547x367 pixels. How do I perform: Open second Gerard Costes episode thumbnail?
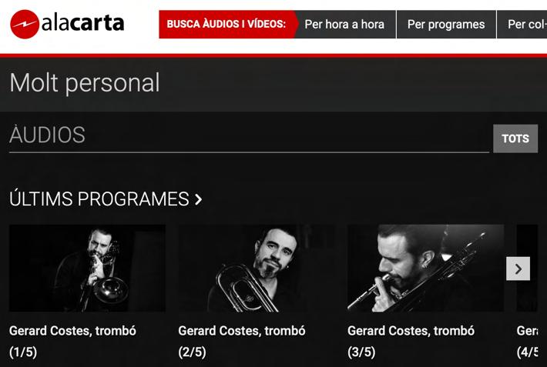(x=257, y=268)
